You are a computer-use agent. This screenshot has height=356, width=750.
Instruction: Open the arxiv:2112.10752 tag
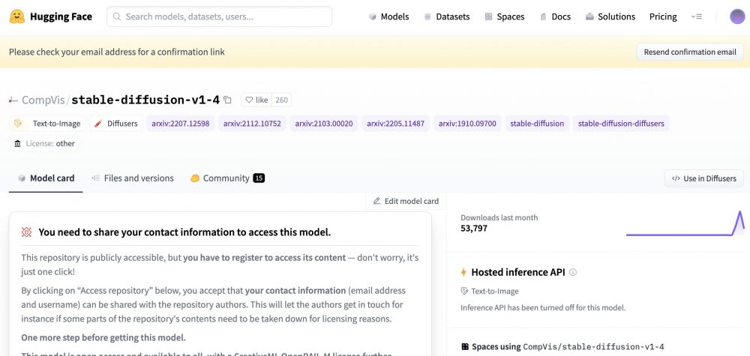252,123
